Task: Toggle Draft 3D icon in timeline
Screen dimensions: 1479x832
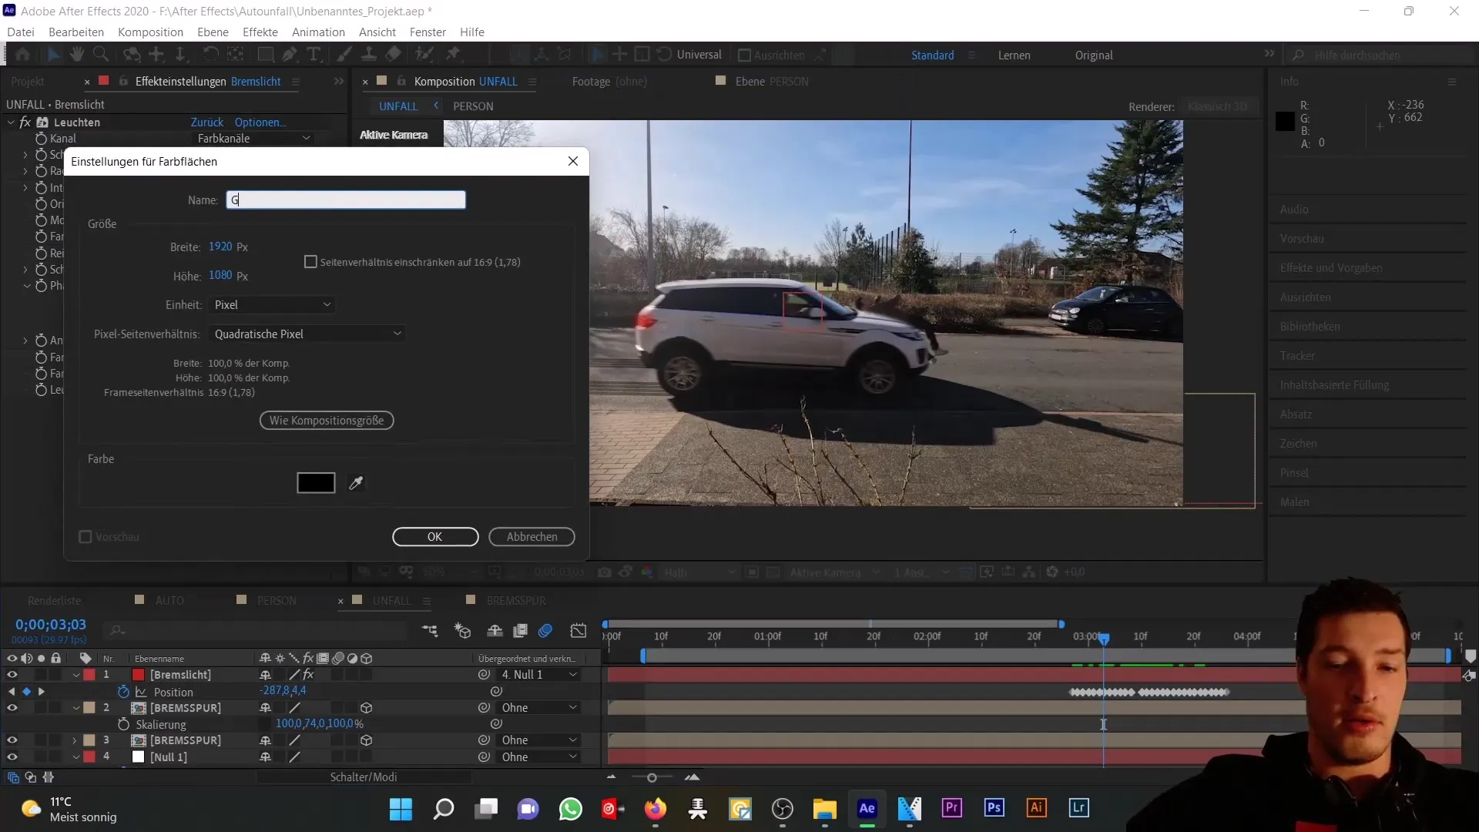Action: pos(462,631)
